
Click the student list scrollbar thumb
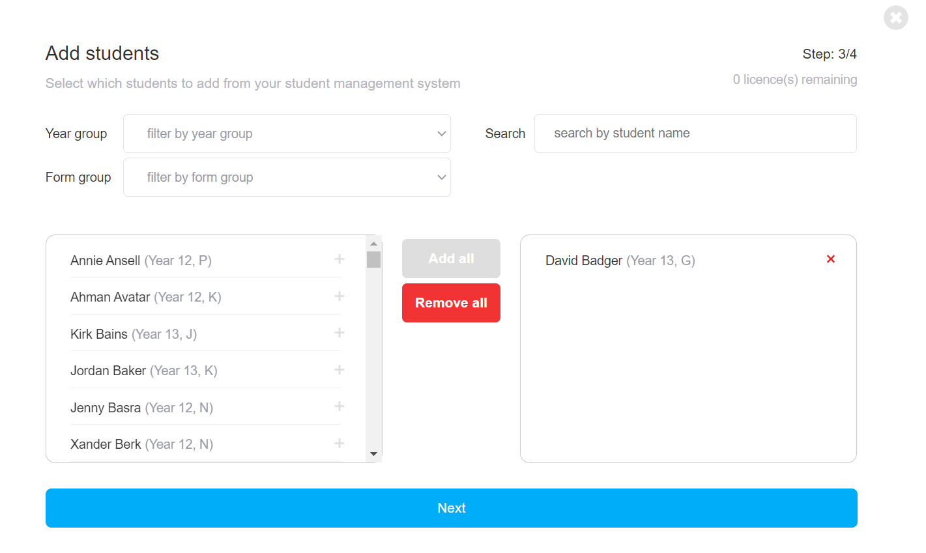tap(373, 260)
